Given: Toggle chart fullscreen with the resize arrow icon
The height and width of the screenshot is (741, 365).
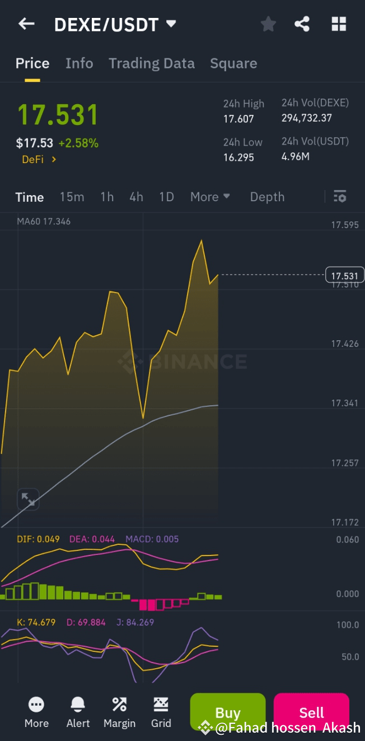Looking at the screenshot, I should [x=28, y=499].
